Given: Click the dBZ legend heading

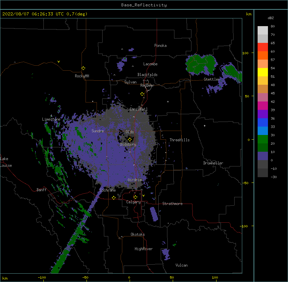Looking at the screenshot, I should [271, 18].
